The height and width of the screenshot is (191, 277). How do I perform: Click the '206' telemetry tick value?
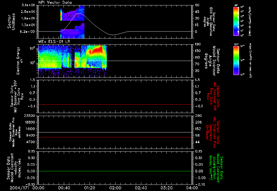point(198,122)
